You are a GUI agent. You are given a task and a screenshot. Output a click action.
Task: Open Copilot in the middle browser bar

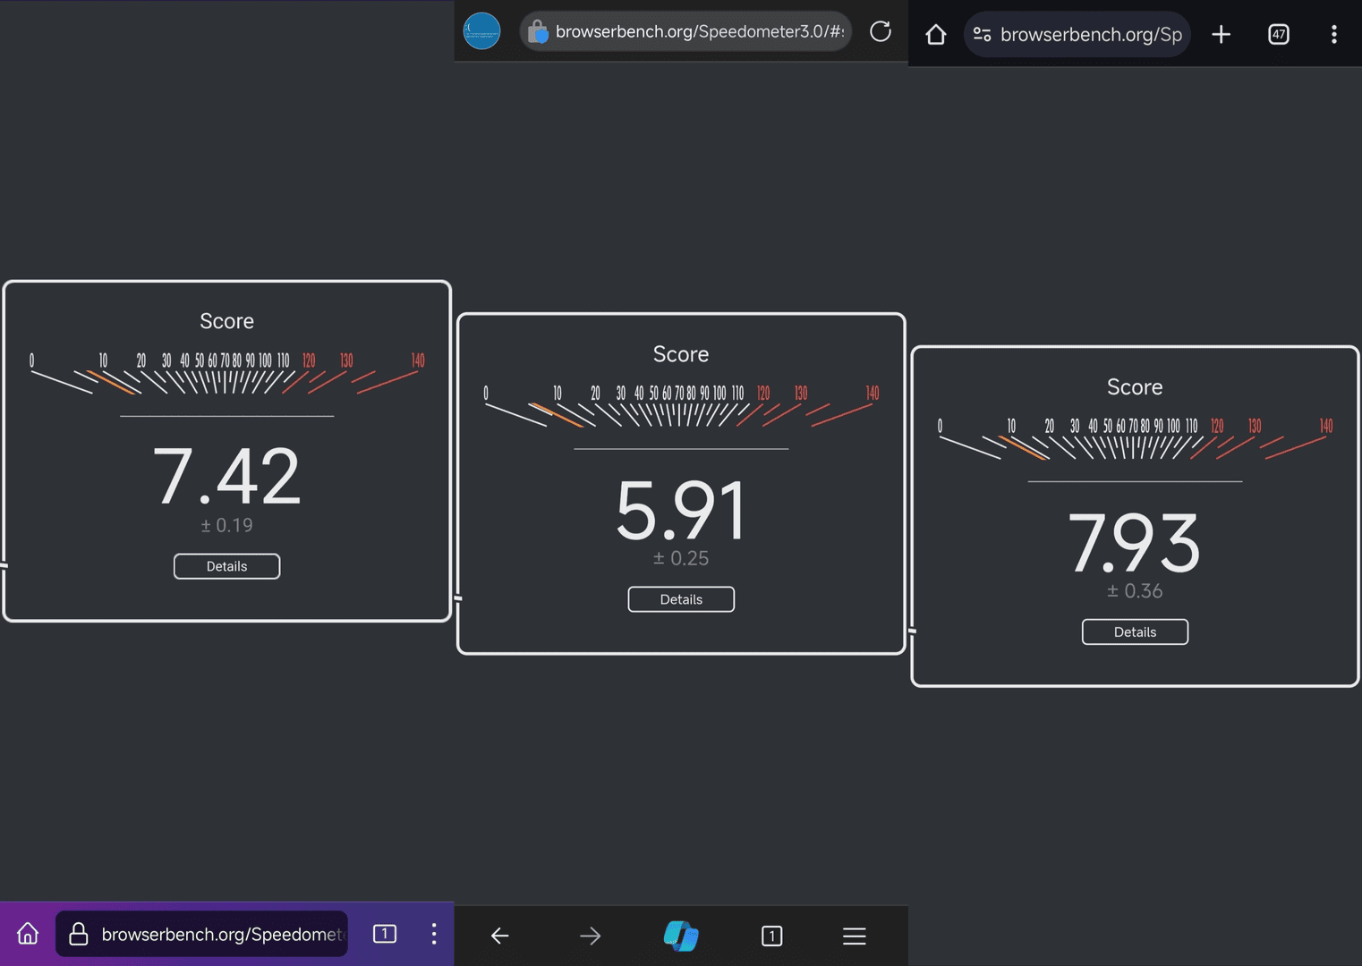coord(681,936)
